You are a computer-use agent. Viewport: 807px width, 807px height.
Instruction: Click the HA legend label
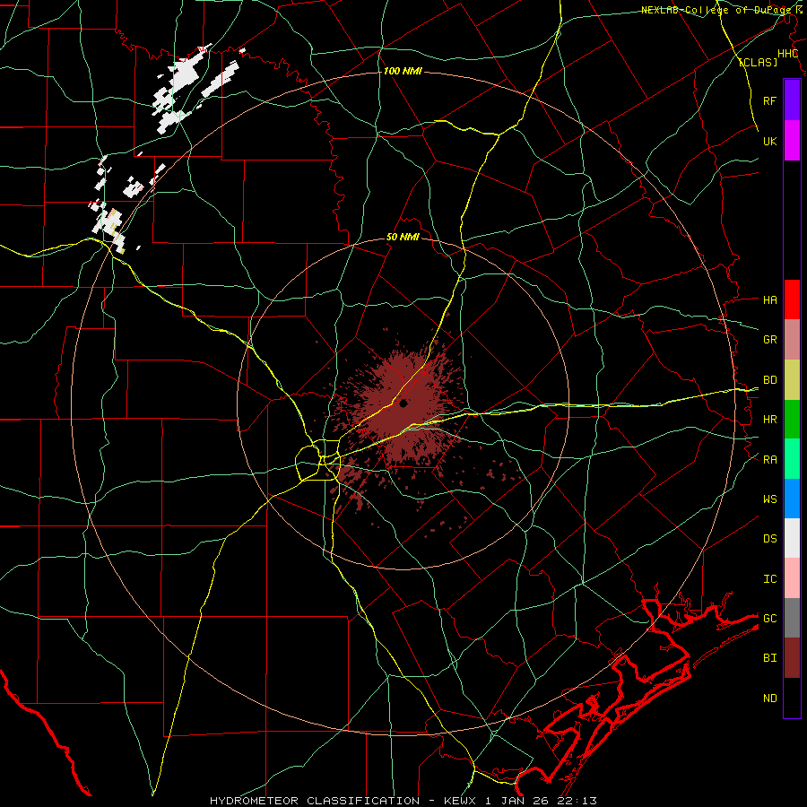769,299
